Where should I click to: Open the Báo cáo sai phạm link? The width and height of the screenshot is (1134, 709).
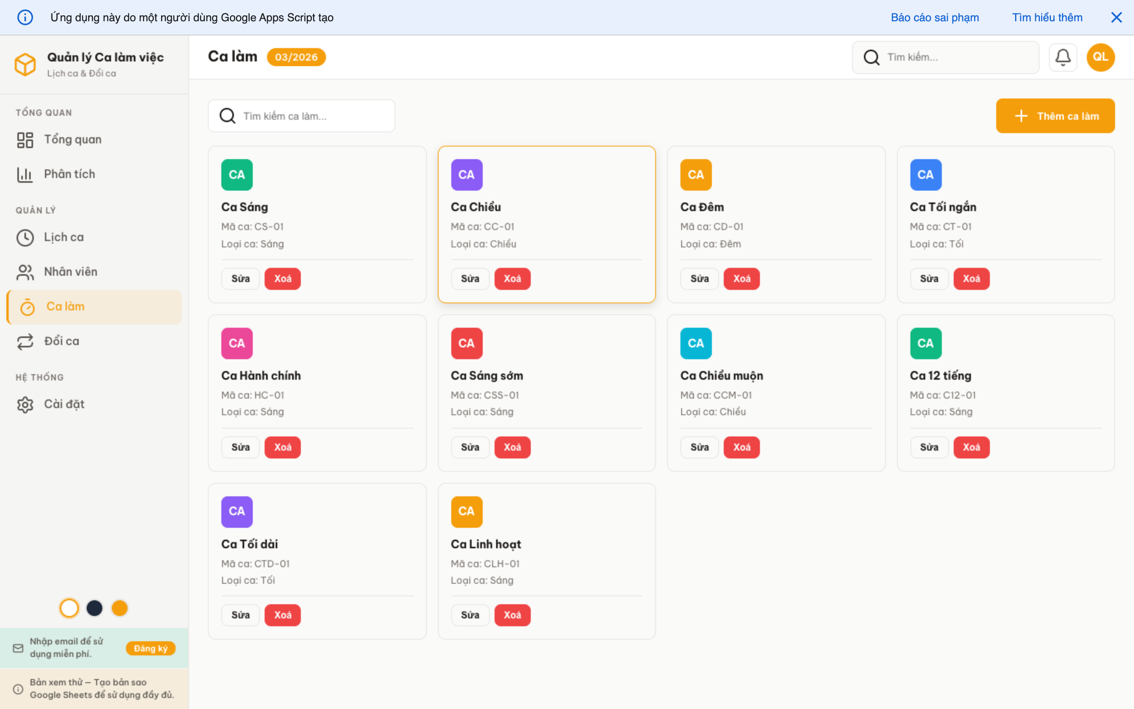click(934, 17)
